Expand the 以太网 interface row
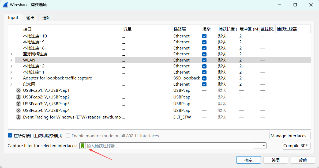Screen dimensions: 319x168 [x=12, y=84]
